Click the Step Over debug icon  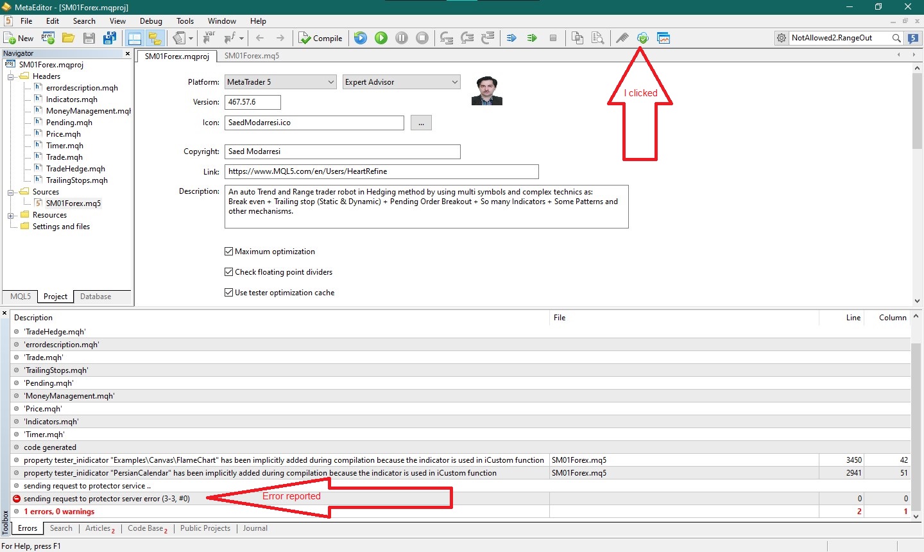point(467,38)
